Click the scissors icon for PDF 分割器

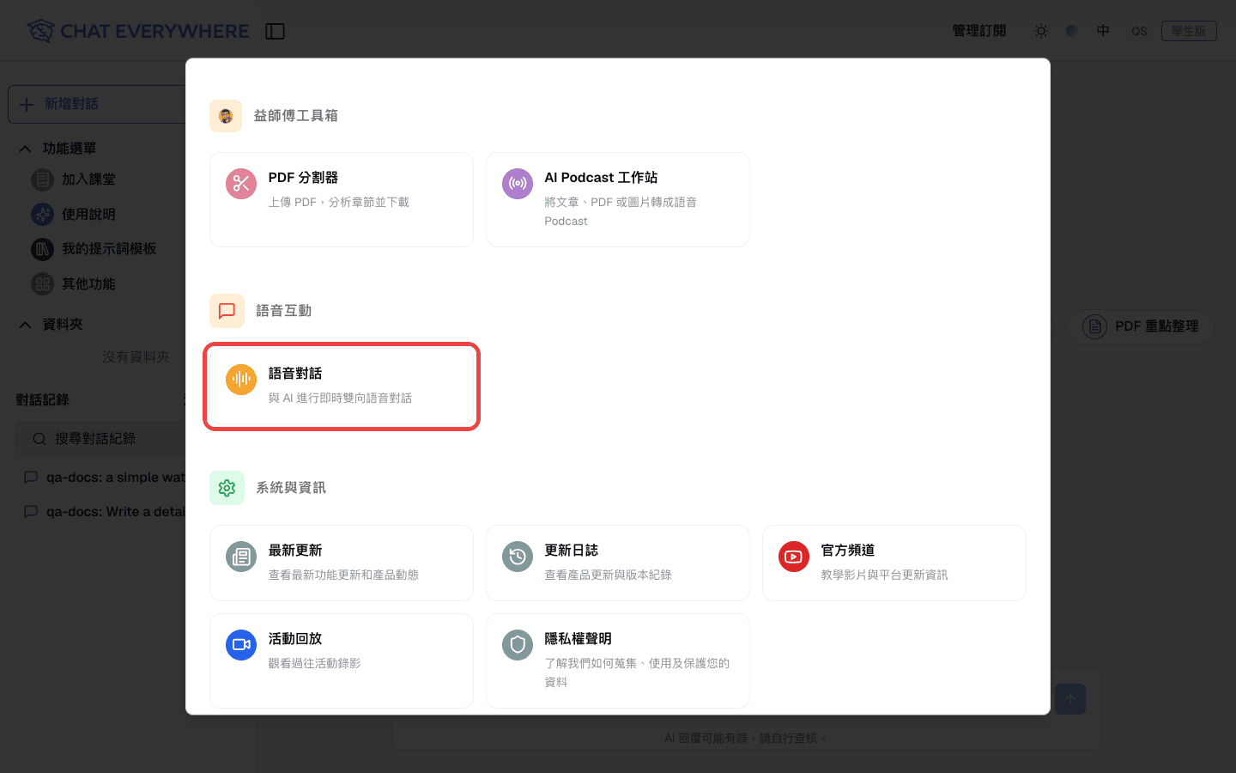pos(241,184)
